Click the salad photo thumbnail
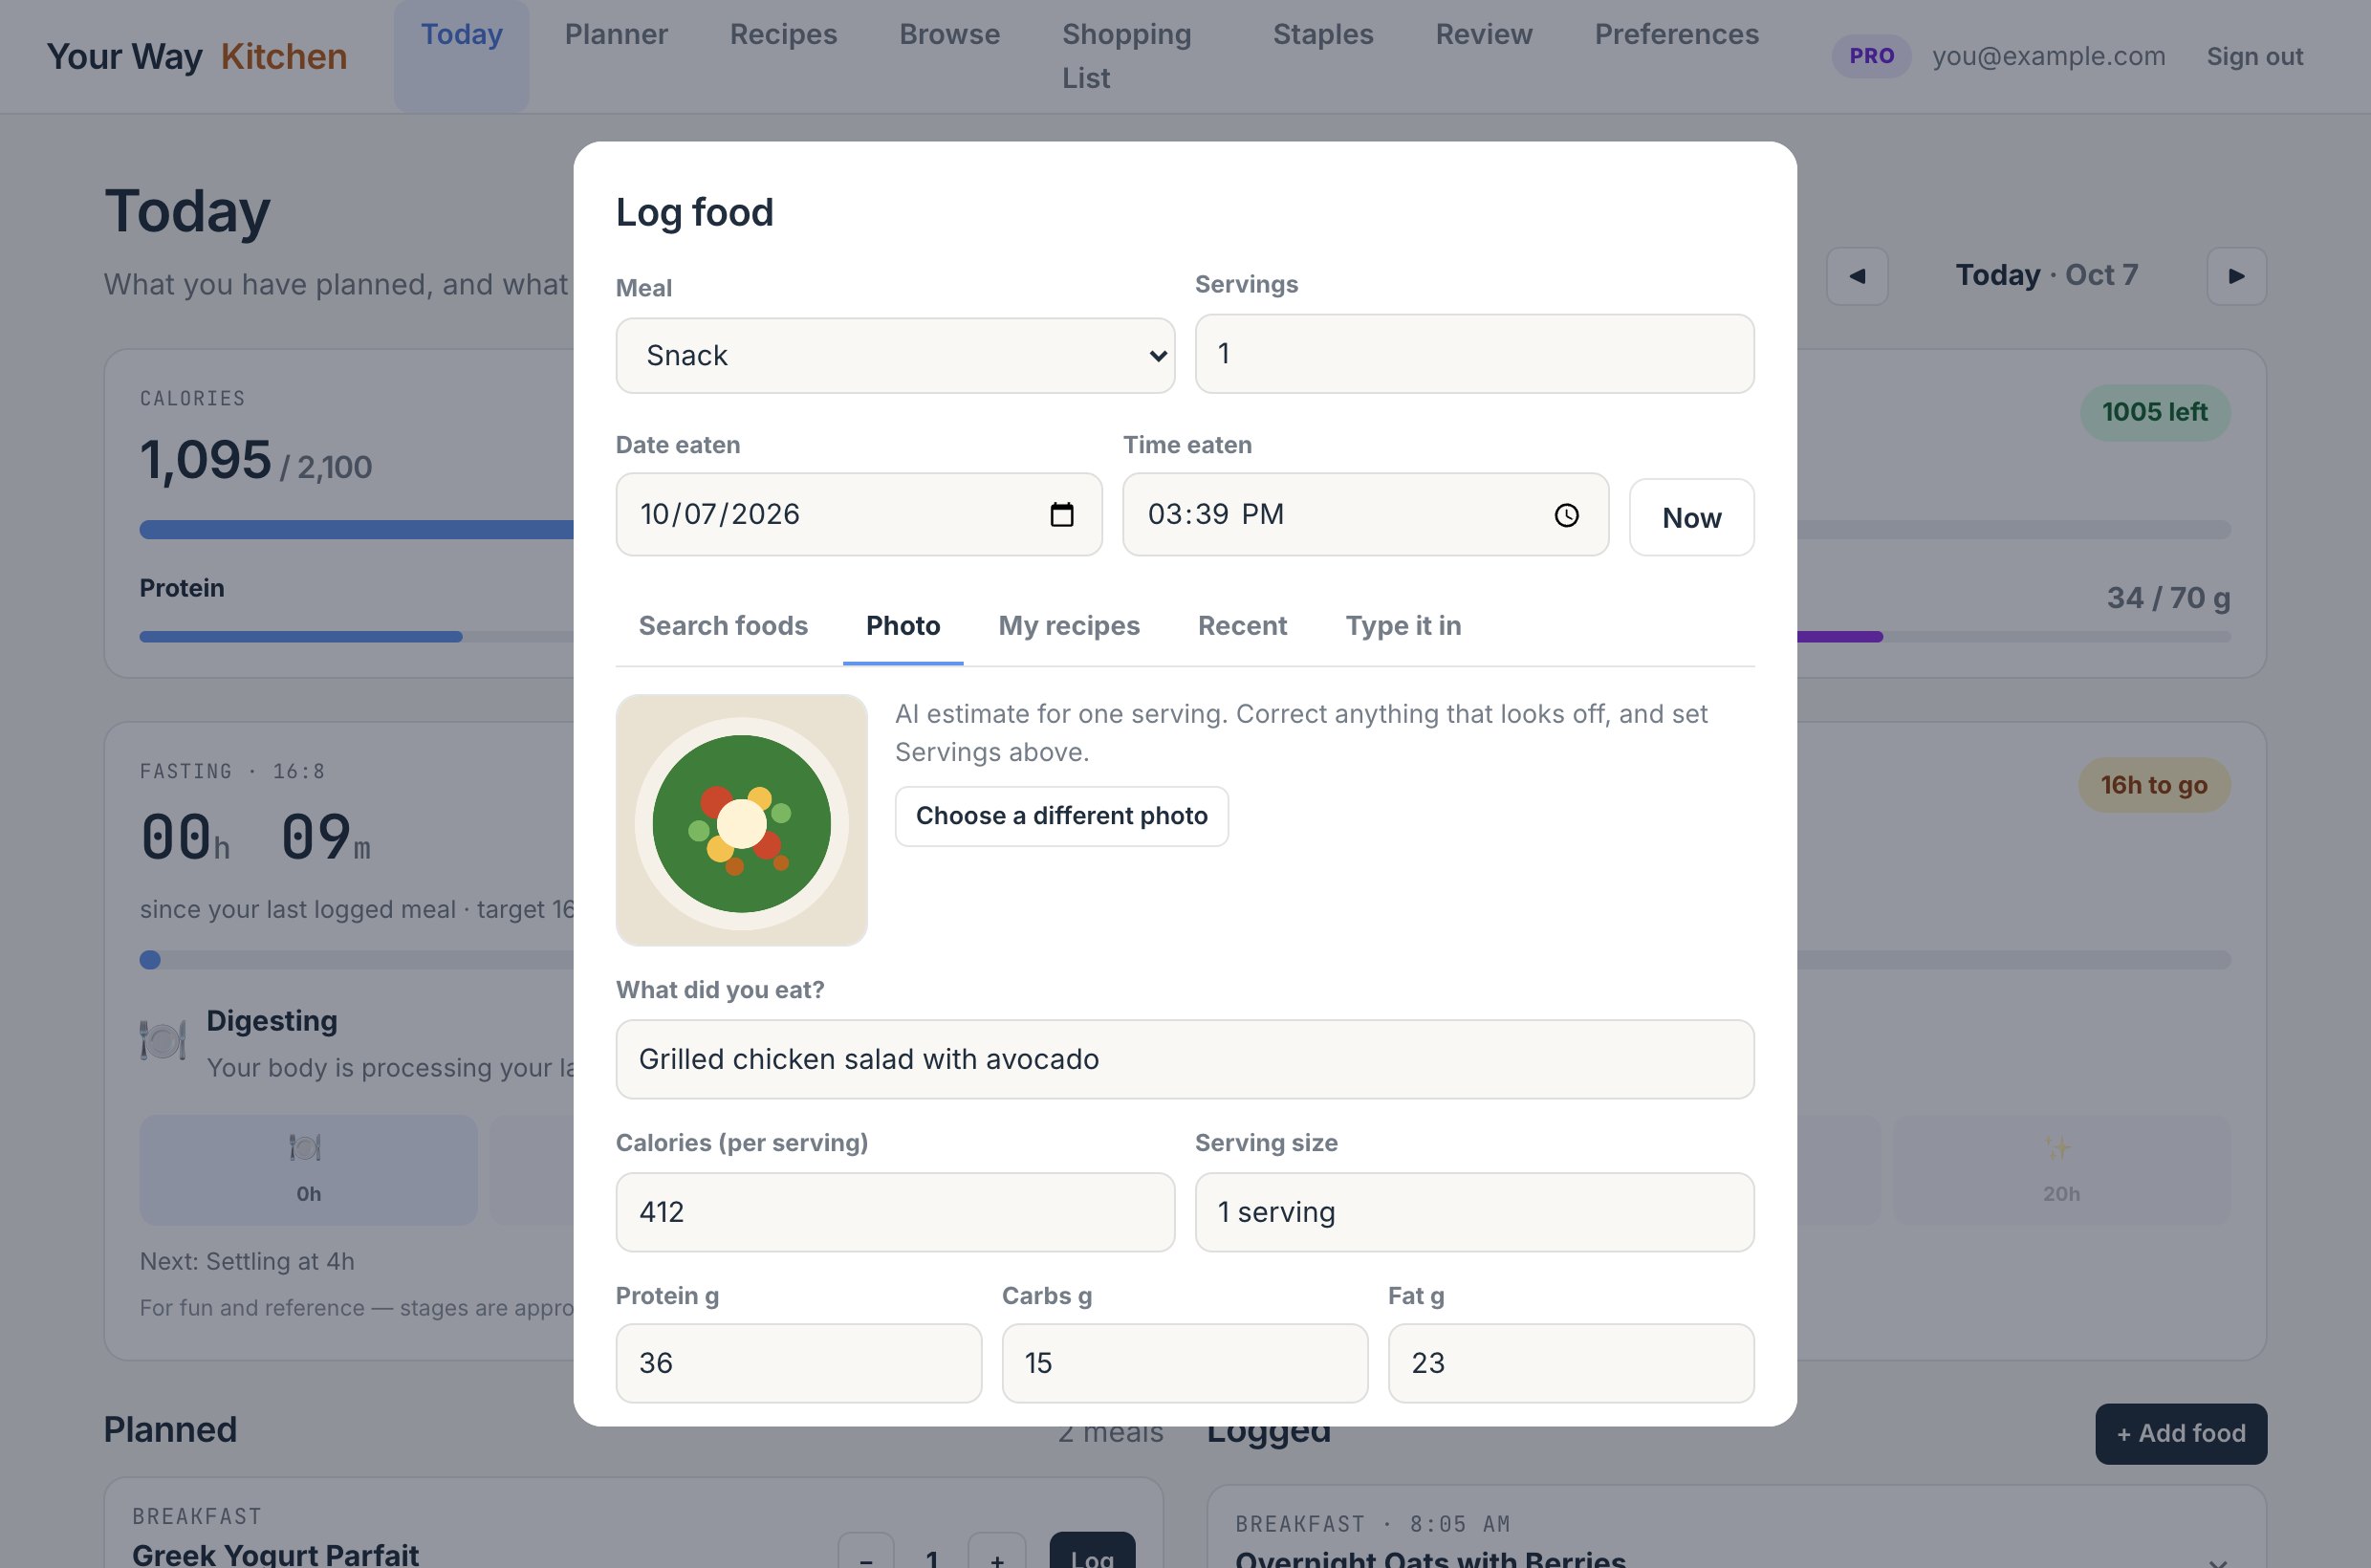The image size is (2371, 1568). pyautogui.click(x=741, y=820)
